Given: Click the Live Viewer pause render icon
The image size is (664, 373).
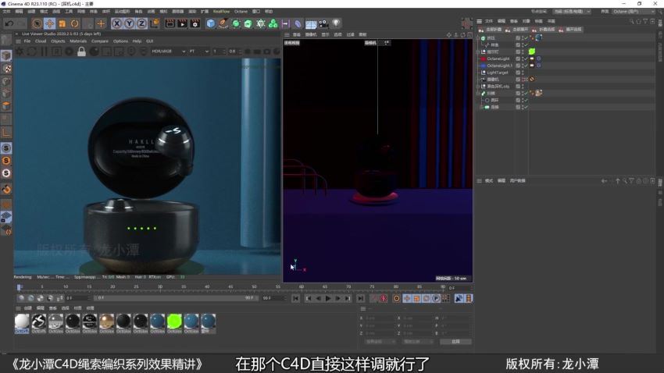Looking at the screenshot, I should point(44,52).
